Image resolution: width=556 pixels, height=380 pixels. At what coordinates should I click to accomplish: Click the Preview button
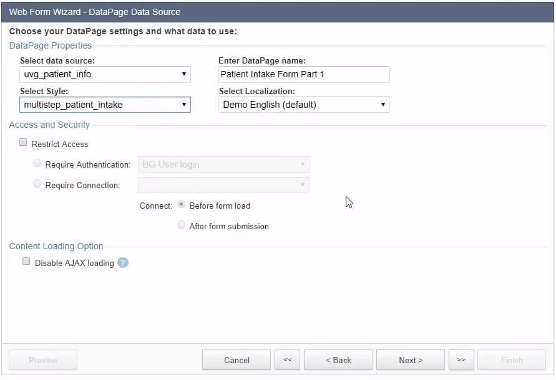pyautogui.click(x=43, y=360)
